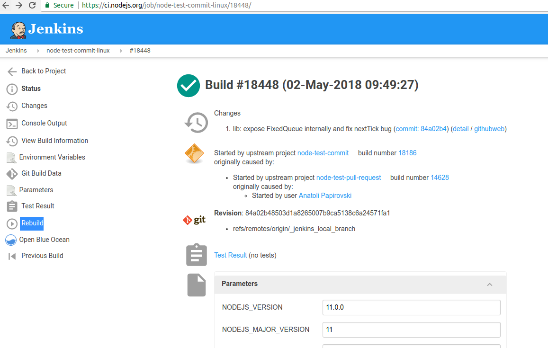Image resolution: width=548 pixels, height=348 pixels.
Task: Click the orange upstream project cause icon
Action: (194, 153)
